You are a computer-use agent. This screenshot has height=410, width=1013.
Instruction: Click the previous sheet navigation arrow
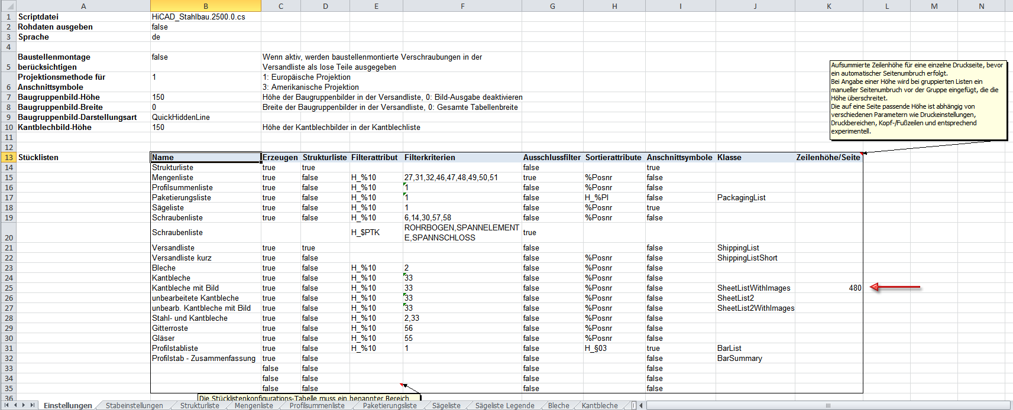tap(16, 405)
